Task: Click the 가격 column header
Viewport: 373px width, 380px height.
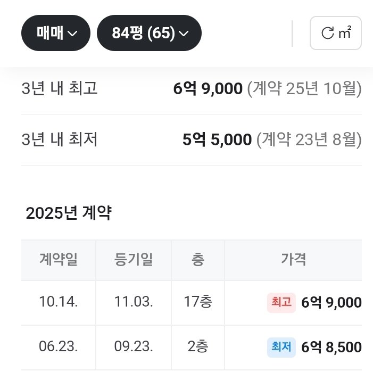Action: (293, 260)
